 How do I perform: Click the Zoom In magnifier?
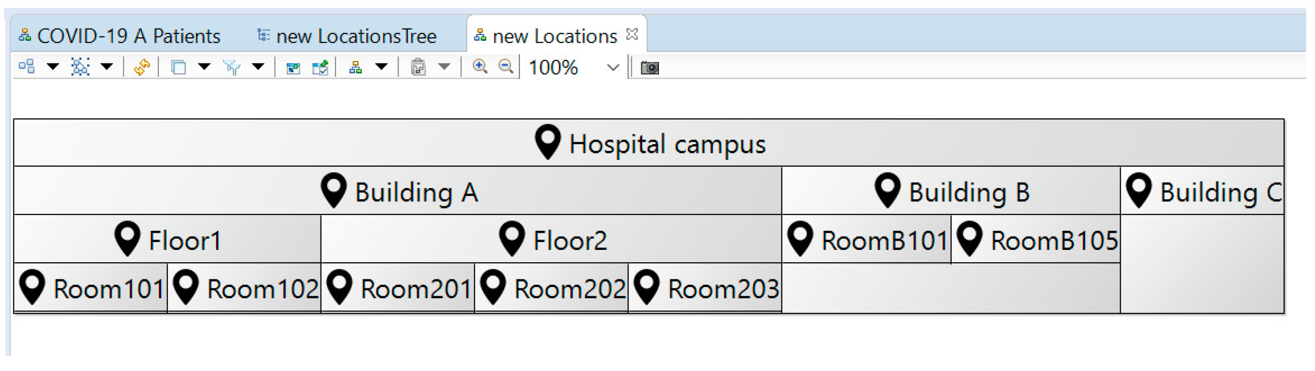tap(479, 66)
